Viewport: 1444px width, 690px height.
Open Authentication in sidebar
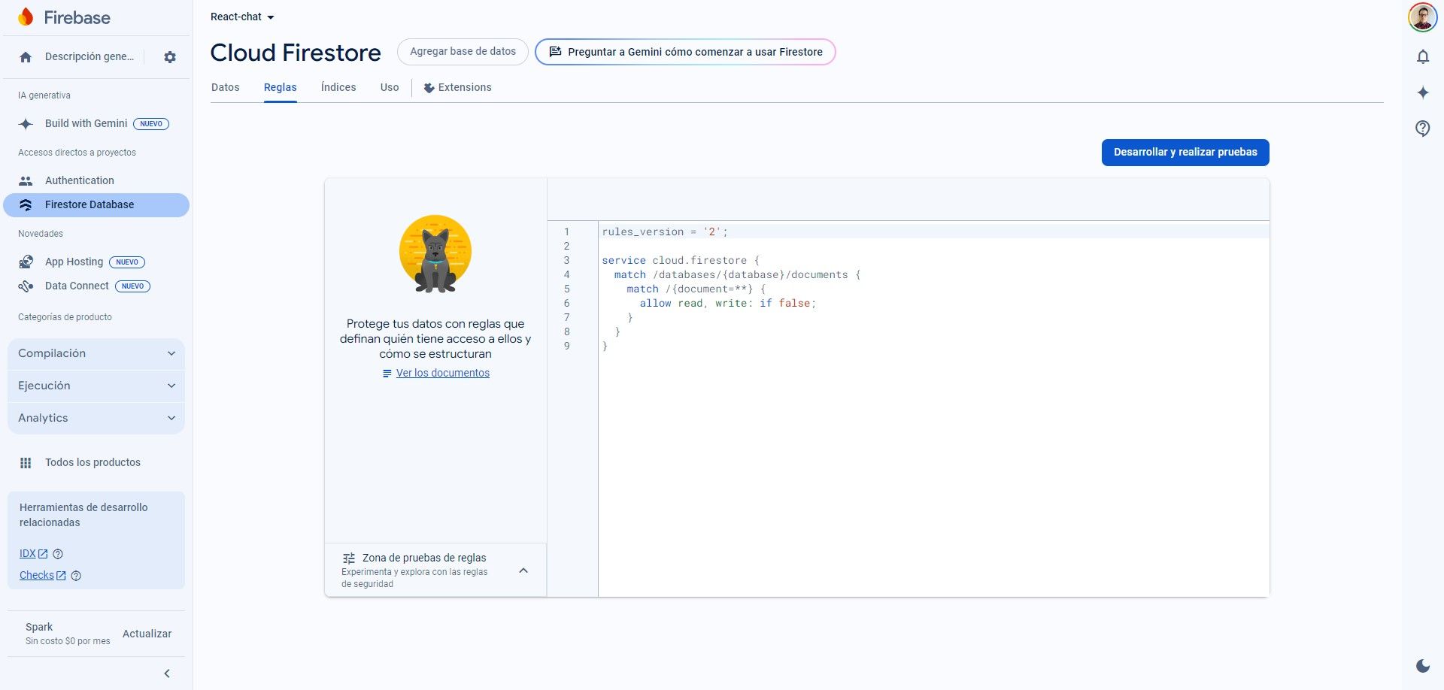[96, 181]
